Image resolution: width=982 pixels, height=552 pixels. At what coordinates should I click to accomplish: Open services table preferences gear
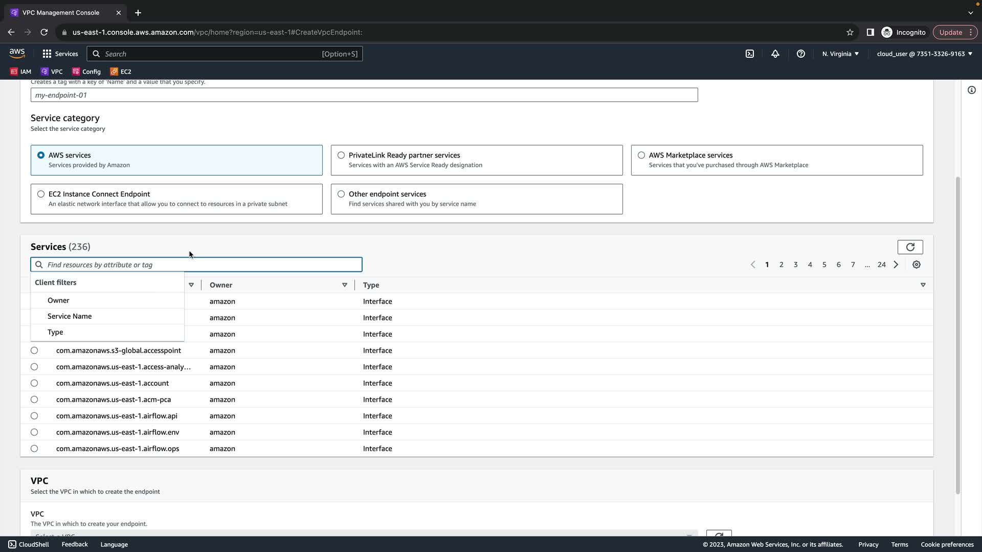(916, 265)
